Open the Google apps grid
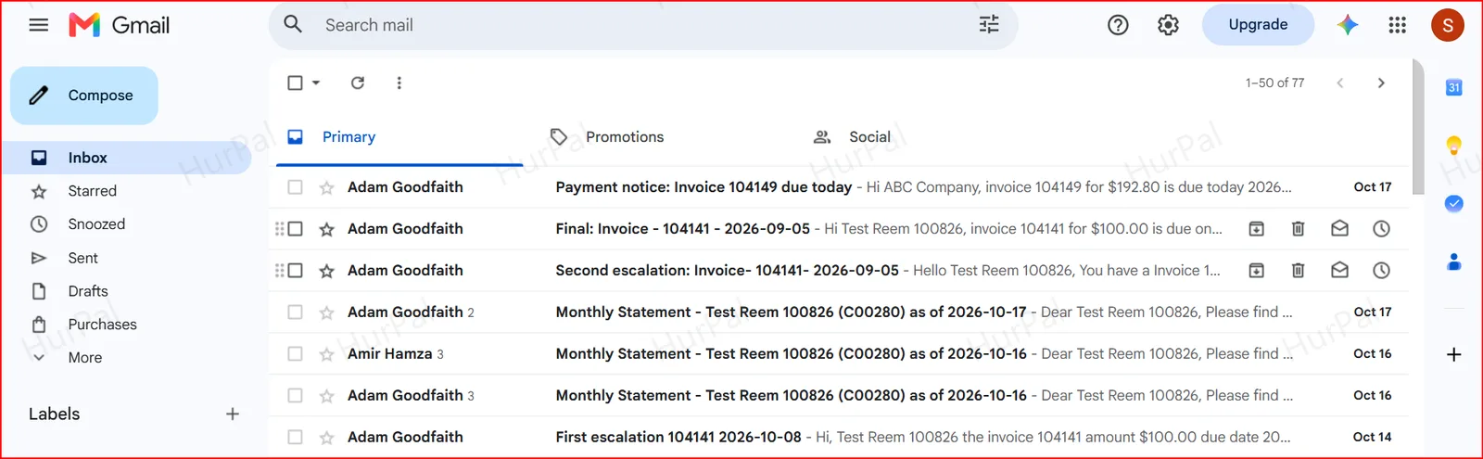 [1398, 25]
